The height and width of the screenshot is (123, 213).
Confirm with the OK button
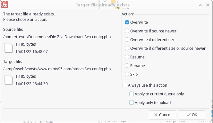192,115
